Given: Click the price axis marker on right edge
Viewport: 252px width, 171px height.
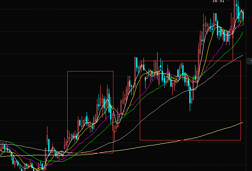Looking at the screenshot, I should [x=249, y=61].
